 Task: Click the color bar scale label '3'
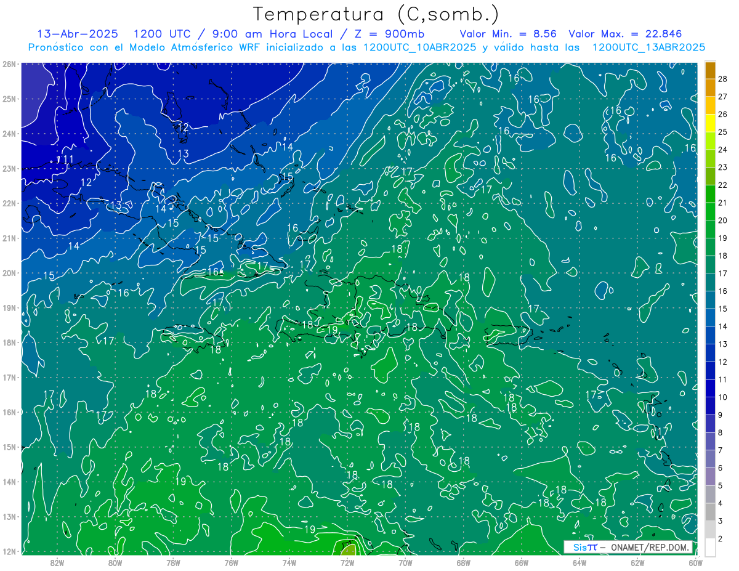[721, 521]
